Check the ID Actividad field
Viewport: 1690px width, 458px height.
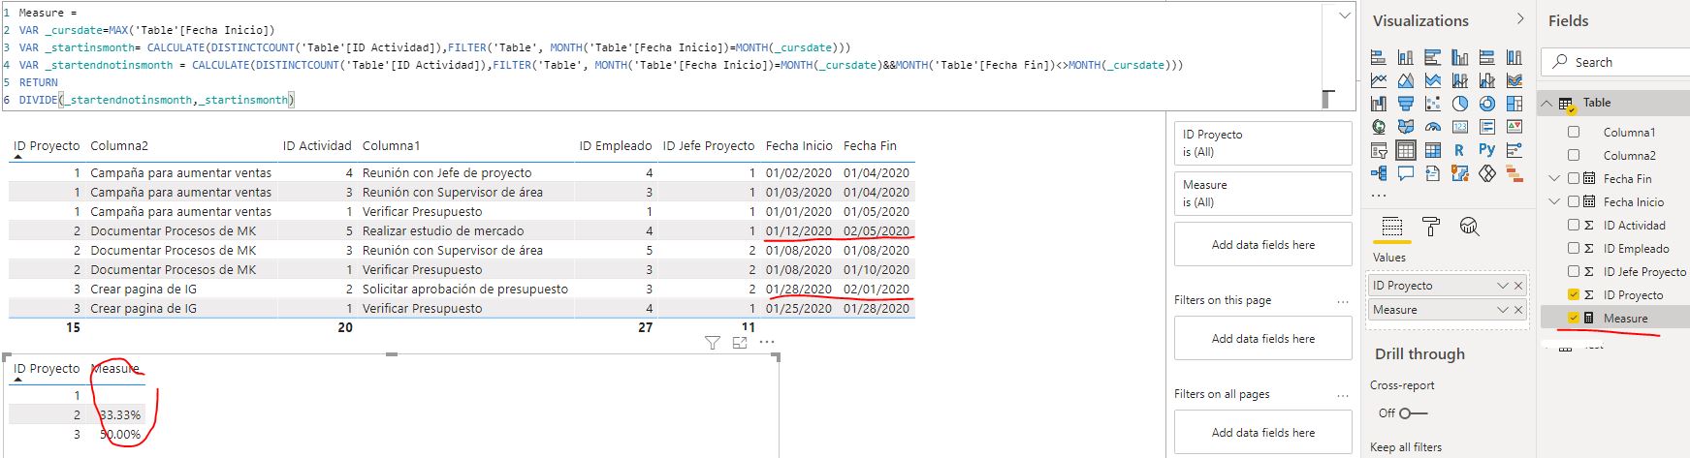point(1574,225)
